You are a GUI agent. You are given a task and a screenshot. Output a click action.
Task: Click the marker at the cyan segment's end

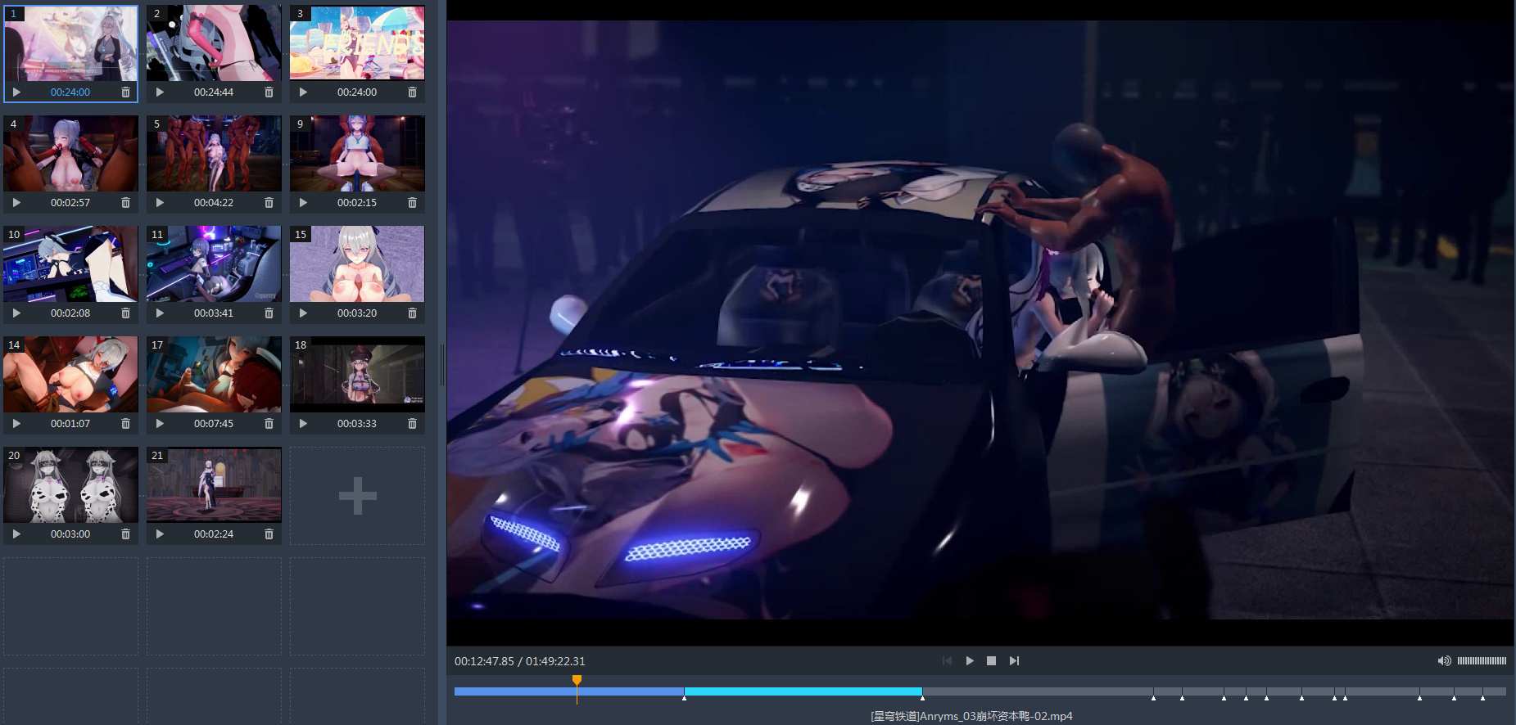coord(922,697)
